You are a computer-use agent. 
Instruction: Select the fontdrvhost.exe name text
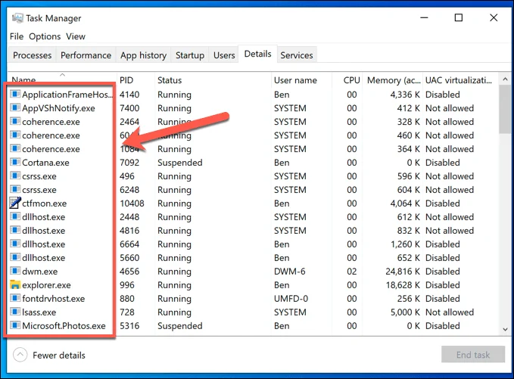[54, 298]
